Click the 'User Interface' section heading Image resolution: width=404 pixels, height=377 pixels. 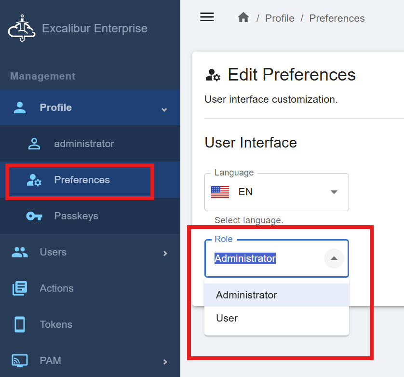[251, 143]
